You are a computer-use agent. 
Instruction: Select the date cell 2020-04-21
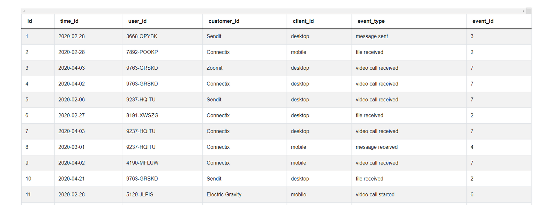coord(88,179)
